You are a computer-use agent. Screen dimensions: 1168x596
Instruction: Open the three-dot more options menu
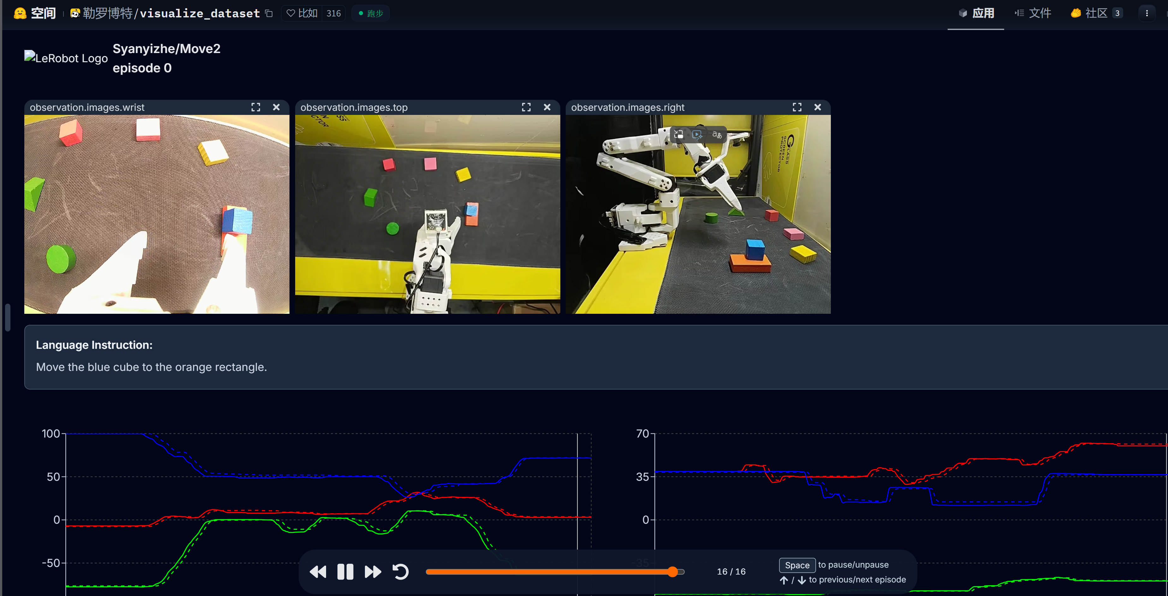pyautogui.click(x=1147, y=13)
